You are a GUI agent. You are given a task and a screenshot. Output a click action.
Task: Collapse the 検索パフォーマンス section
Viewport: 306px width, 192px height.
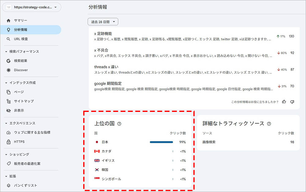click(x=6, y=52)
